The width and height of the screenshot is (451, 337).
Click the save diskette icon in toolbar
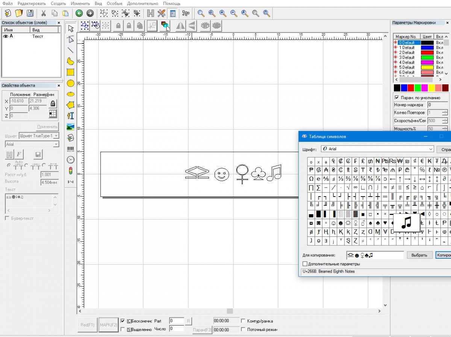coord(30,14)
